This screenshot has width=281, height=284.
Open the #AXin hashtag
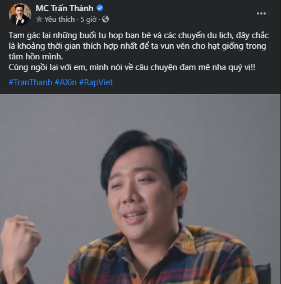click(66, 82)
